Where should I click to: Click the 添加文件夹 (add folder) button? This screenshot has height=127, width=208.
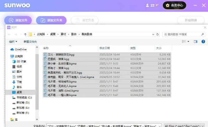click(51, 20)
